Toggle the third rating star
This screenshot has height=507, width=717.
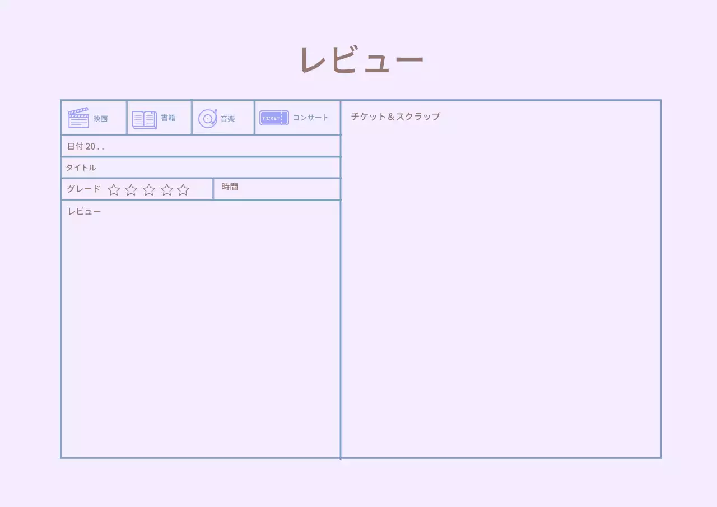[148, 190]
